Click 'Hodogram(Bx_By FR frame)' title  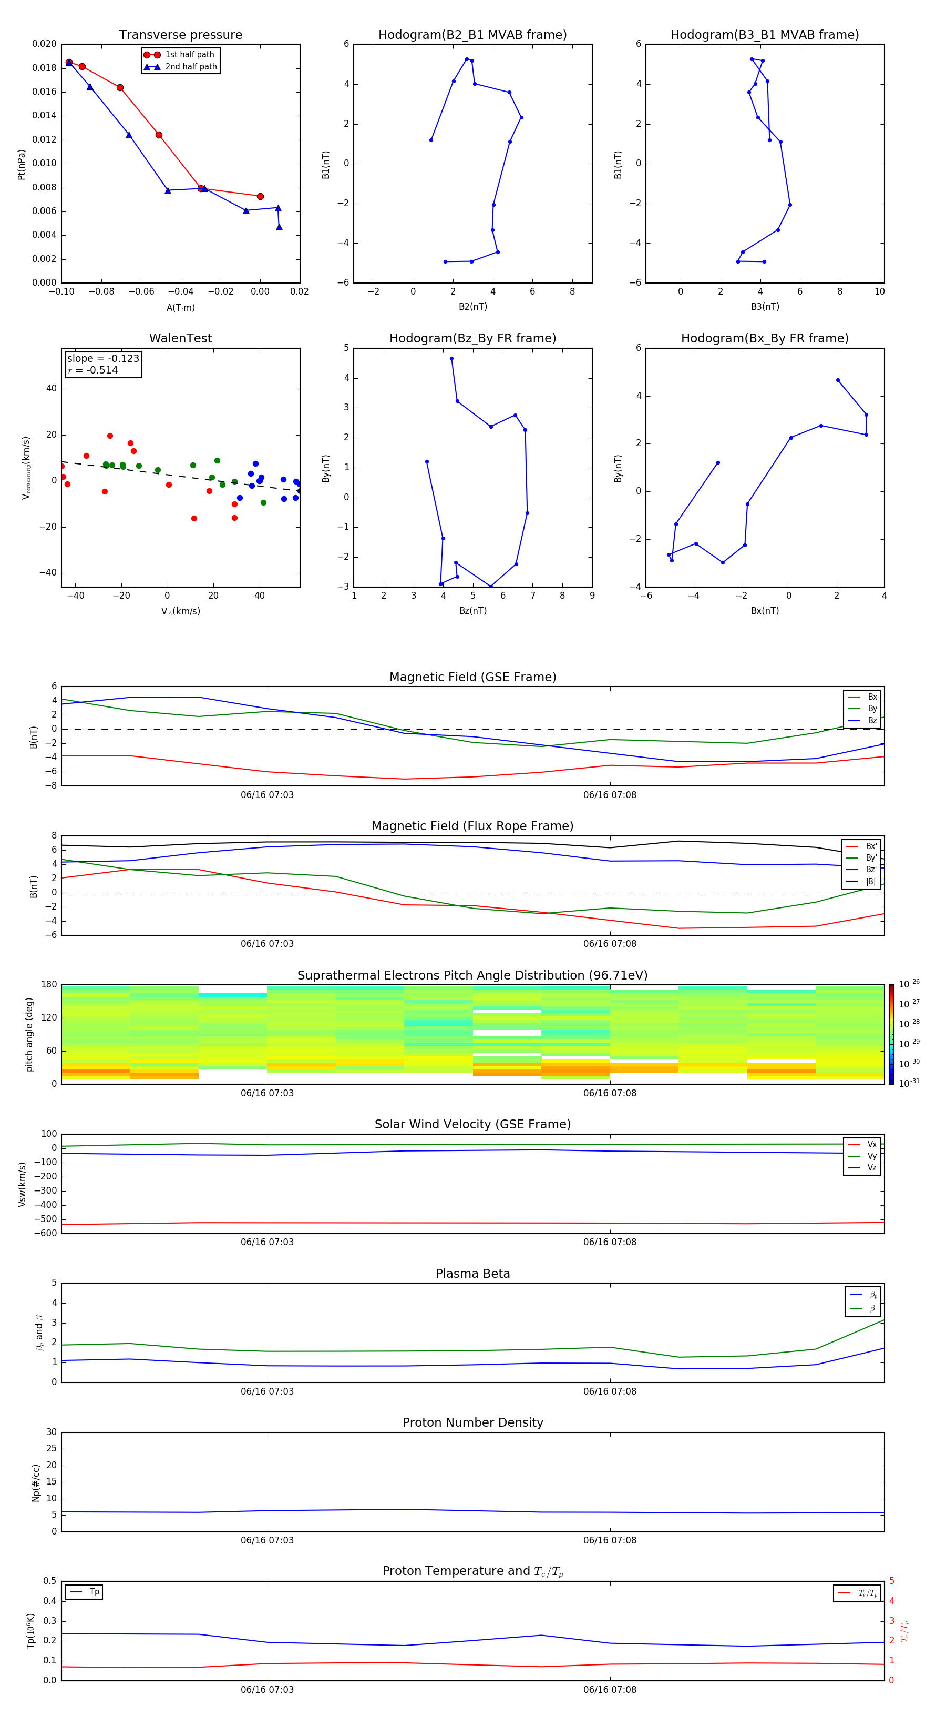click(x=765, y=338)
